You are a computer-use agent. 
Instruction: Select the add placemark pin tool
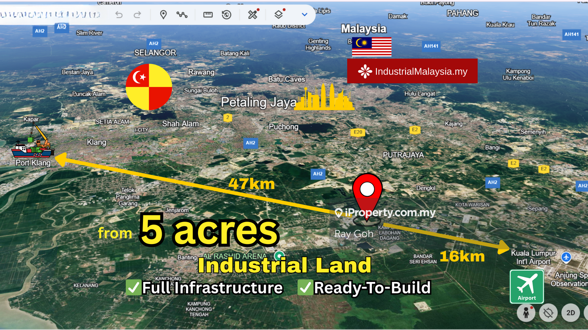point(163,15)
